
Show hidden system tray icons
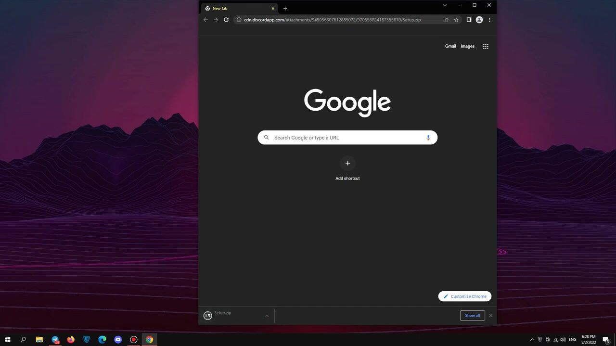pyautogui.click(x=532, y=340)
